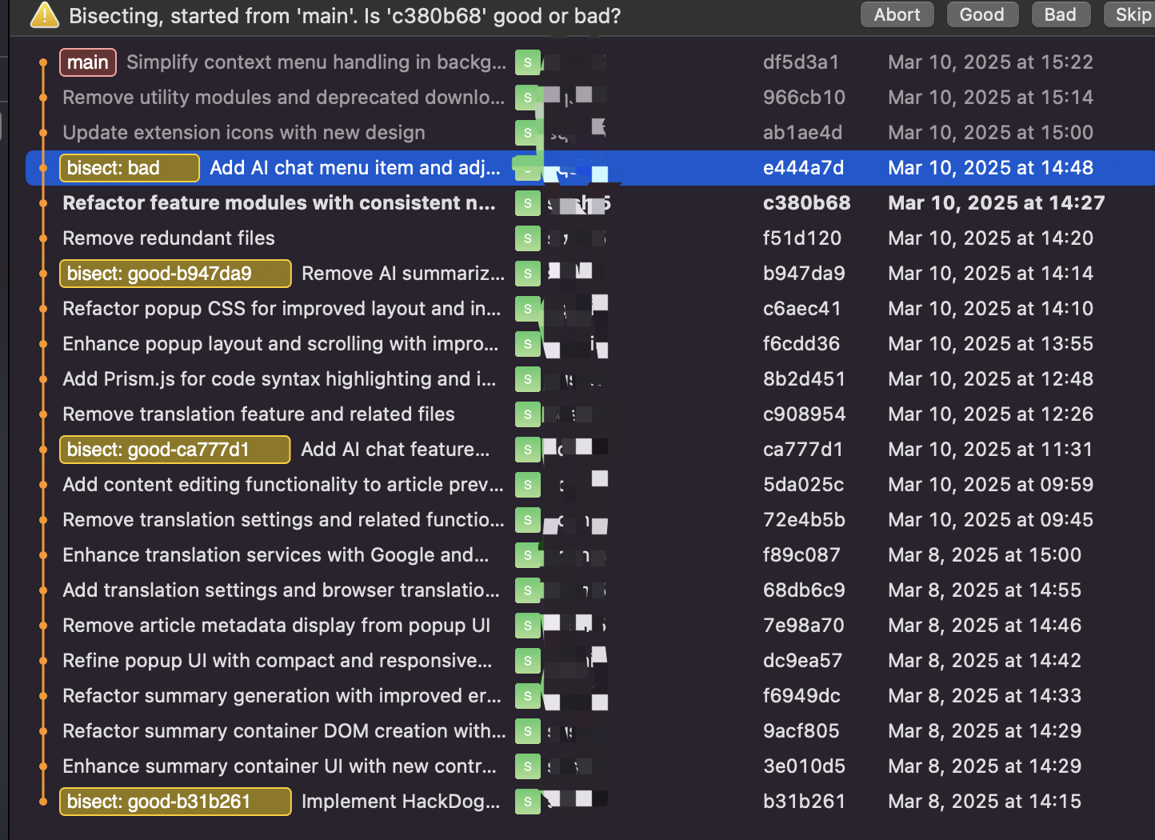Mark the current commit as Bad
The width and height of the screenshot is (1155, 840).
(1060, 15)
